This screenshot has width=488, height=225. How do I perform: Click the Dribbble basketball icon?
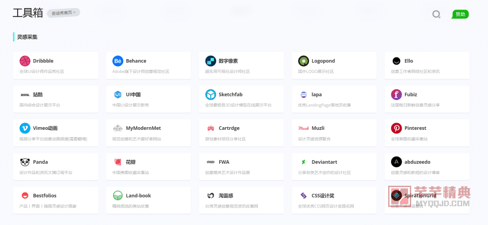pos(25,61)
